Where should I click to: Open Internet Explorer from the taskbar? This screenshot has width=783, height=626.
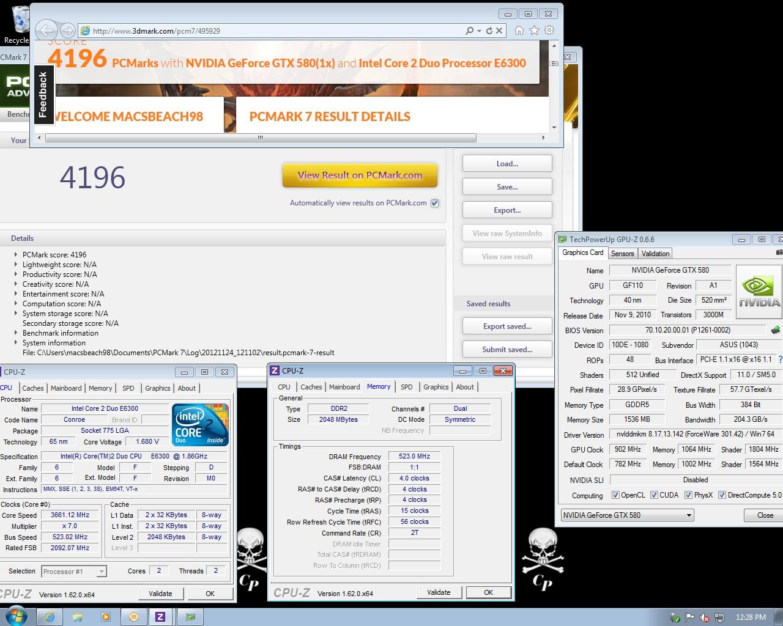coord(50,617)
